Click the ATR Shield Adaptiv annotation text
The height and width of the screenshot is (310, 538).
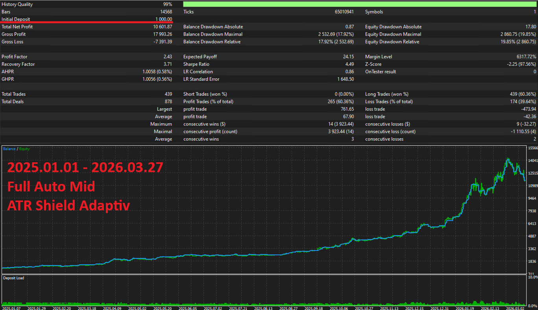tap(68, 205)
